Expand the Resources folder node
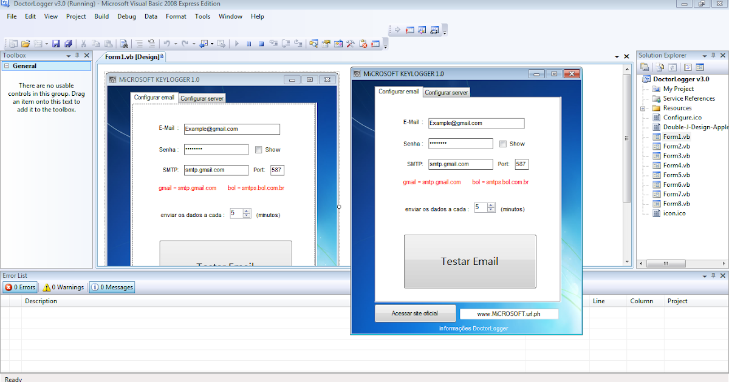The image size is (729, 382). tap(643, 108)
